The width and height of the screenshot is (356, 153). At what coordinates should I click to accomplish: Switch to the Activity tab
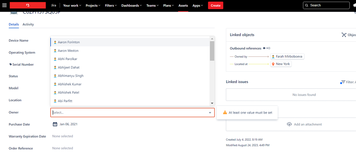(28, 24)
